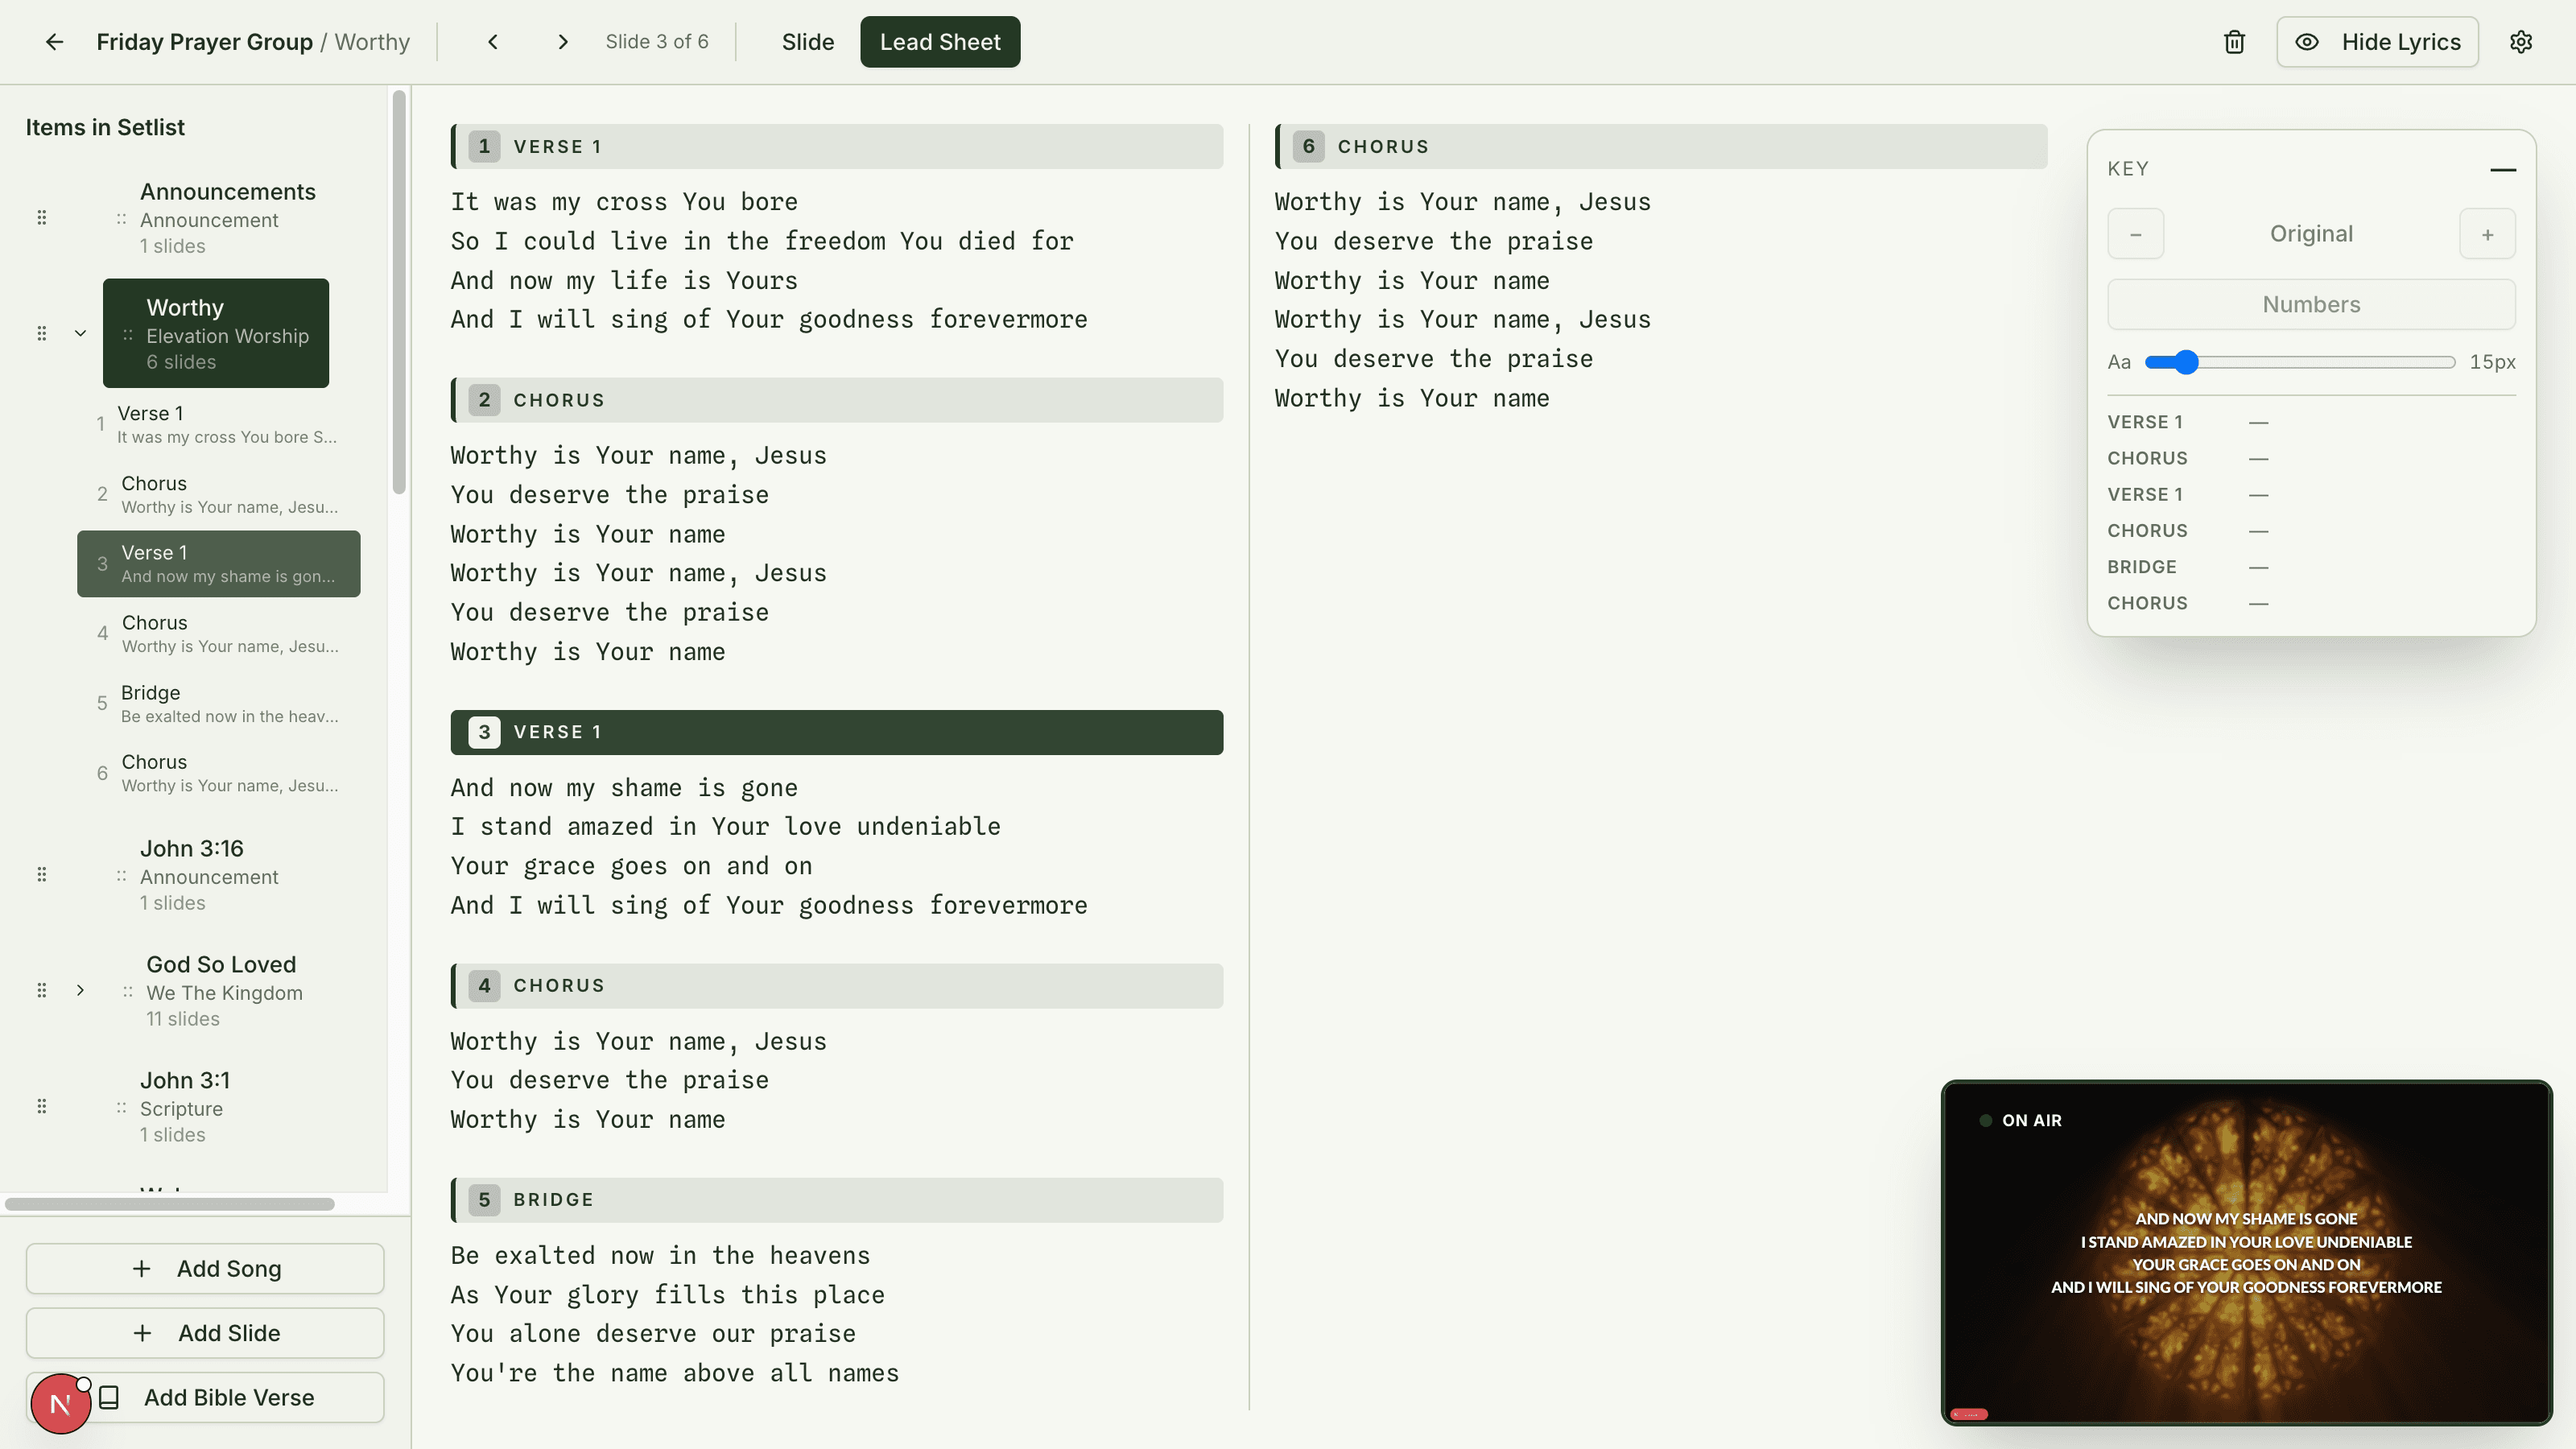Select slide 6 Chorus in sidebar
2576x1449 pixels.
coord(218,773)
